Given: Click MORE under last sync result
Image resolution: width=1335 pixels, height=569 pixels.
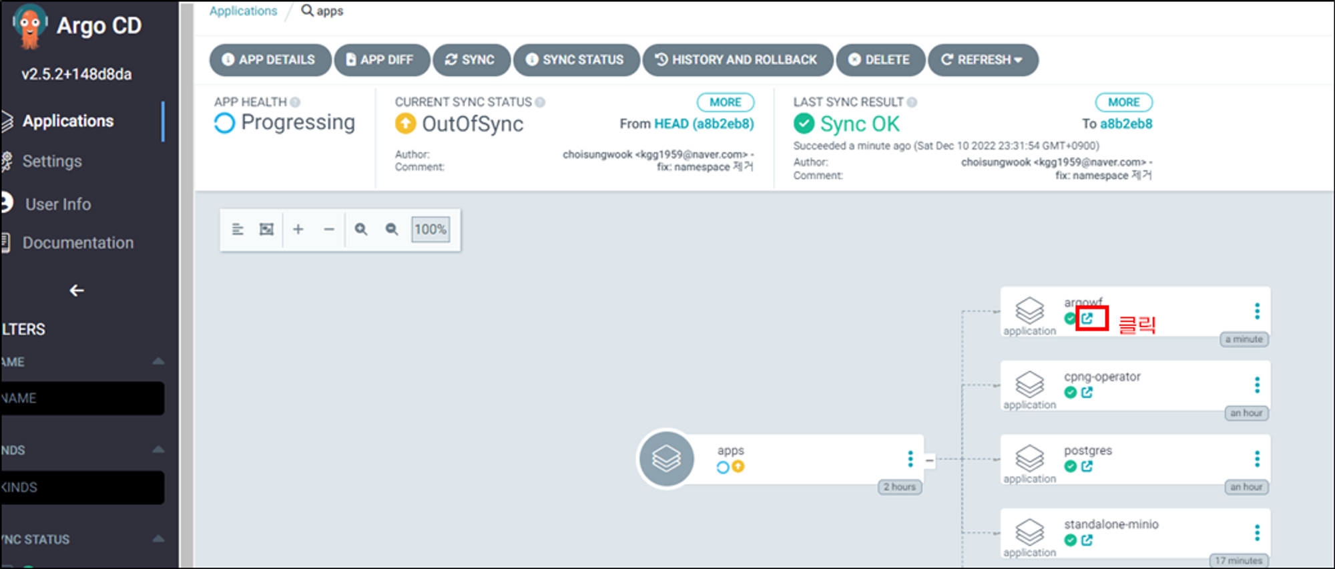Looking at the screenshot, I should tap(1124, 102).
